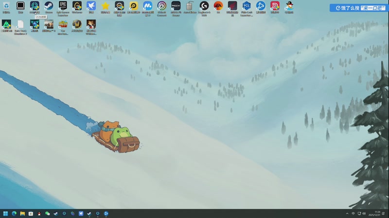This screenshot has width=389, height=218.
Task: Open the Recycle Bin desktop icon
Action: pyautogui.click(x=6, y=7)
